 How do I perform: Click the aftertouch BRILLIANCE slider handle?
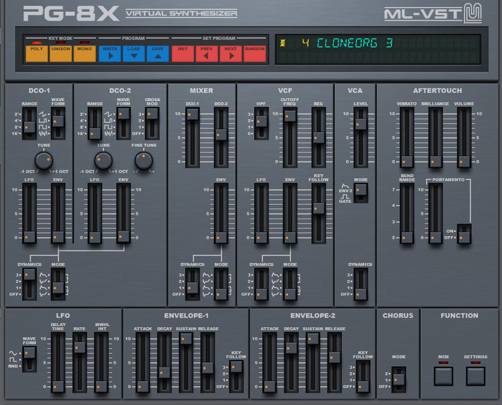pyautogui.click(x=435, y=161)
